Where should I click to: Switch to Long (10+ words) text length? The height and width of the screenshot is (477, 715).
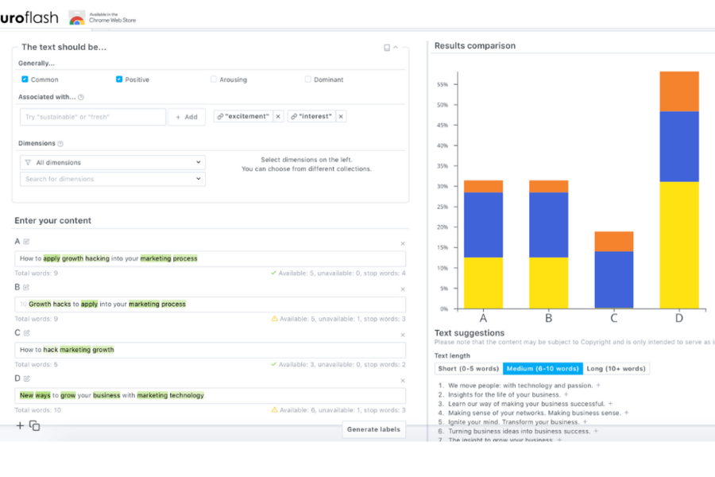point(616,369)
